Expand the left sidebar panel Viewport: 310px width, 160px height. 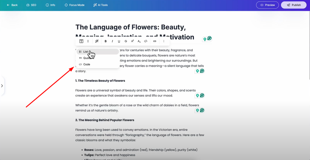tap(2, 86)
